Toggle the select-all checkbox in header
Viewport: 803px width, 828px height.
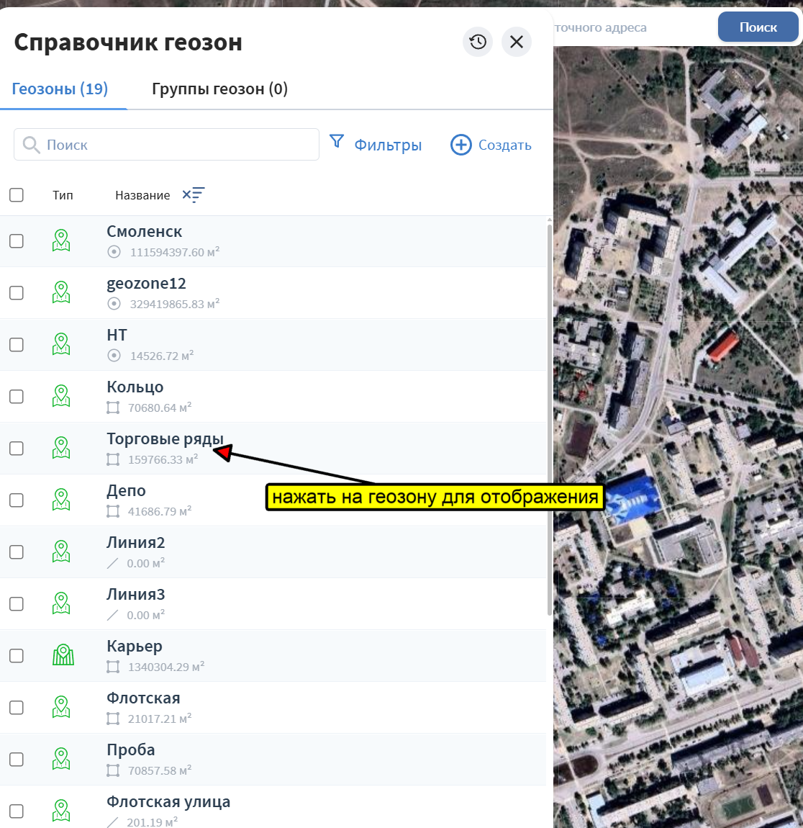pos(17,195)
